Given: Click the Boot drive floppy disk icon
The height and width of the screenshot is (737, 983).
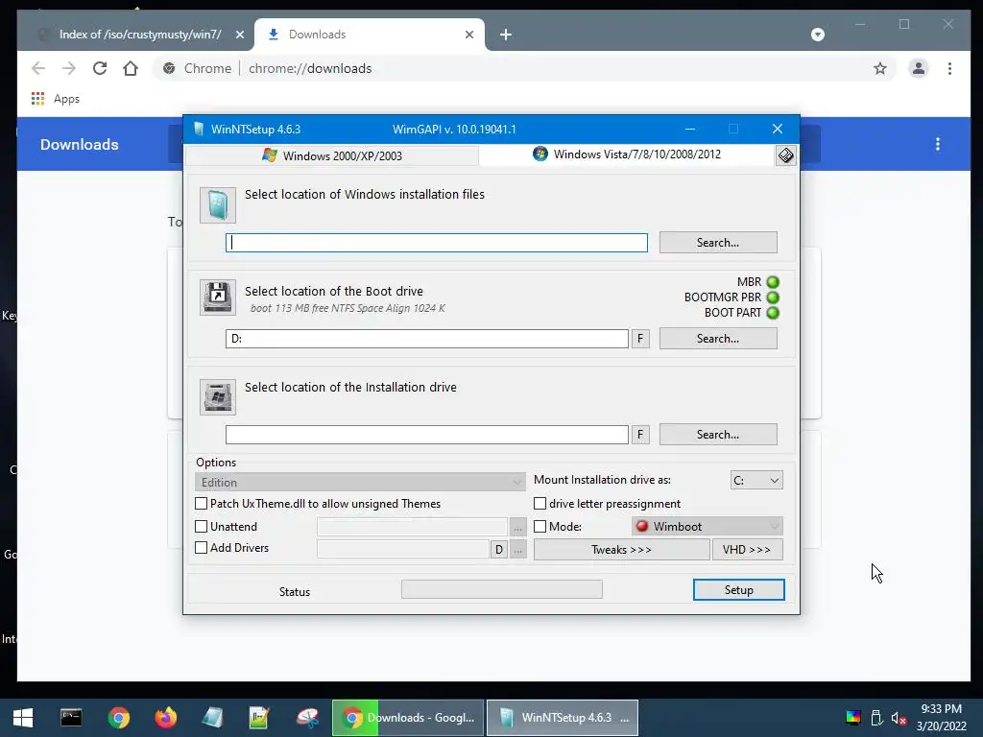Looking at the screenshot, I should [218, 297].
